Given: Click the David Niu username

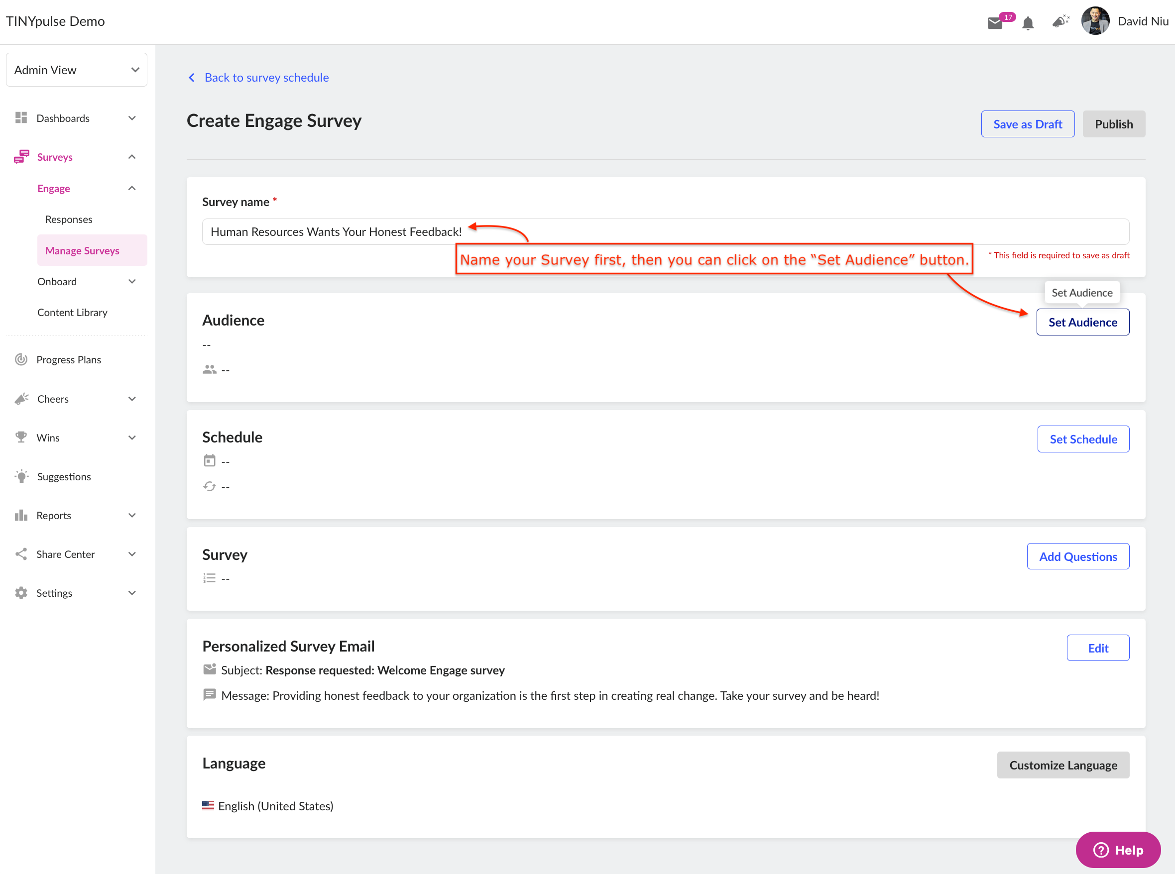Looking at the screenshot, I should pos(1143,21).
